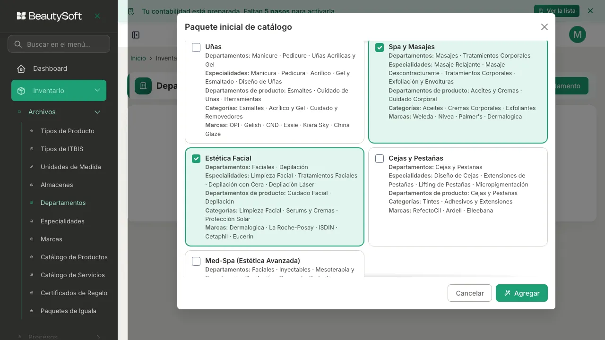Screen dimensions: 605x340
Task: Open Paquetes de Iguala
Action: (x=69, y=311)
